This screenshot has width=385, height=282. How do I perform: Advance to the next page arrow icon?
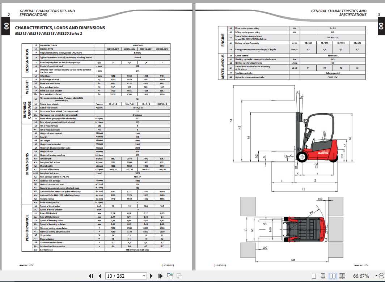(x=152, y=276)
